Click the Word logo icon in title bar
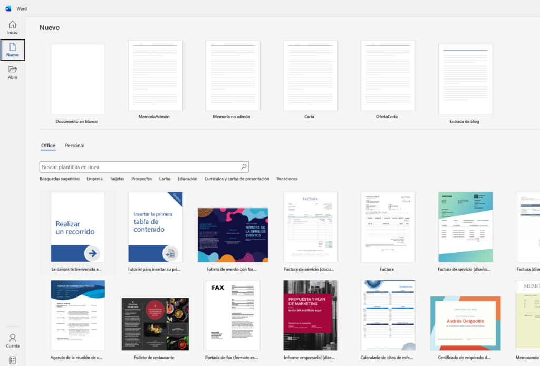540x366 pixels. (8, 8)
